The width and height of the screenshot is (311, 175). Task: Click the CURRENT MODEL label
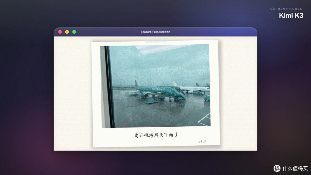[286, 9]
